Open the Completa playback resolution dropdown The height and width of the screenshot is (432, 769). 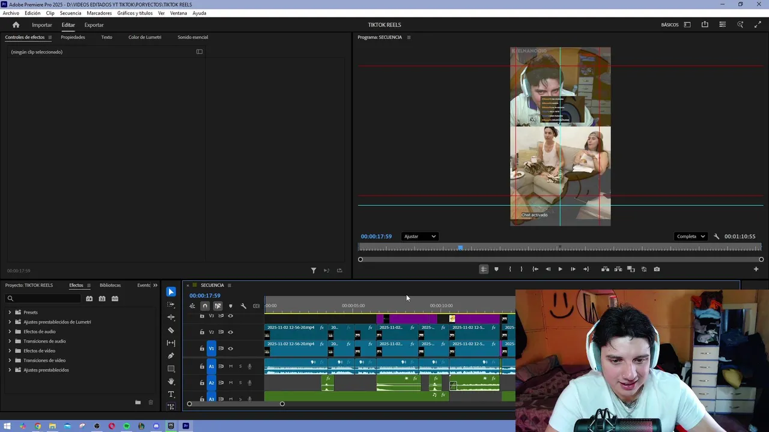coord(690,236)
